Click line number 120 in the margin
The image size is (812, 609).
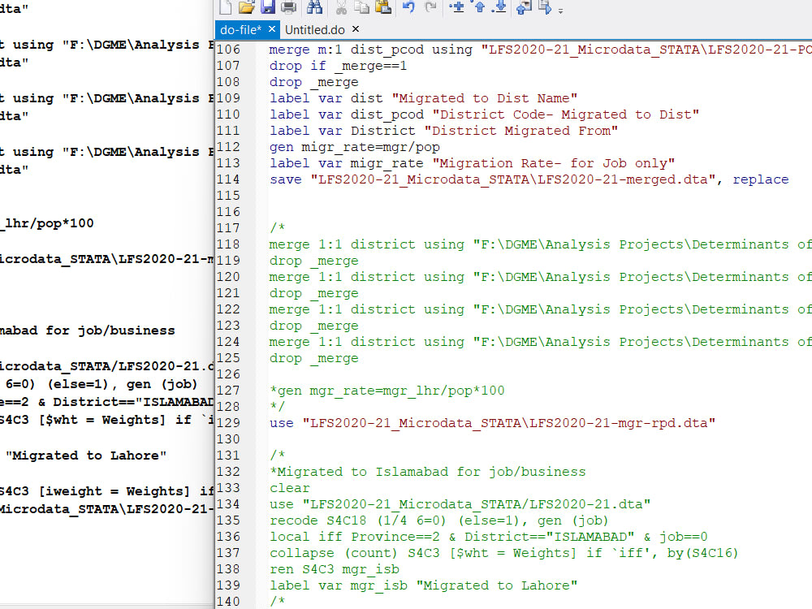(x=230, y=276)
